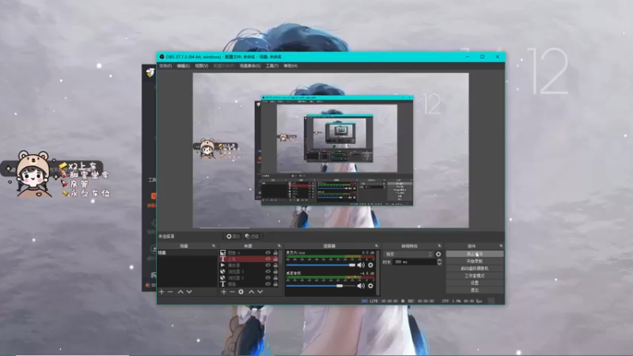
Task: Mute the 桌面音频 speaker icon
Action: point(361,286)
